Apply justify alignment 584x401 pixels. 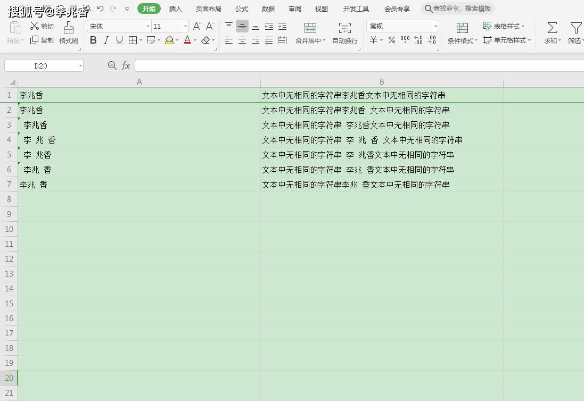point(269,40)
